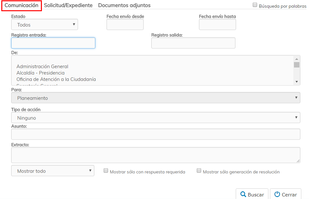Open the Para dropdown showing Planeamiento
The width and height of the screenshot is (309, 199).
point(155,98)
